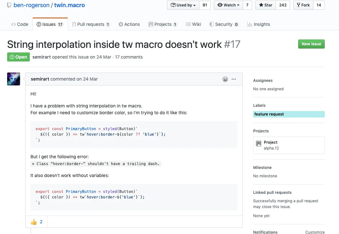Open the Labels section heading
The width and height of the screenshot is (339, 234).
259,105
